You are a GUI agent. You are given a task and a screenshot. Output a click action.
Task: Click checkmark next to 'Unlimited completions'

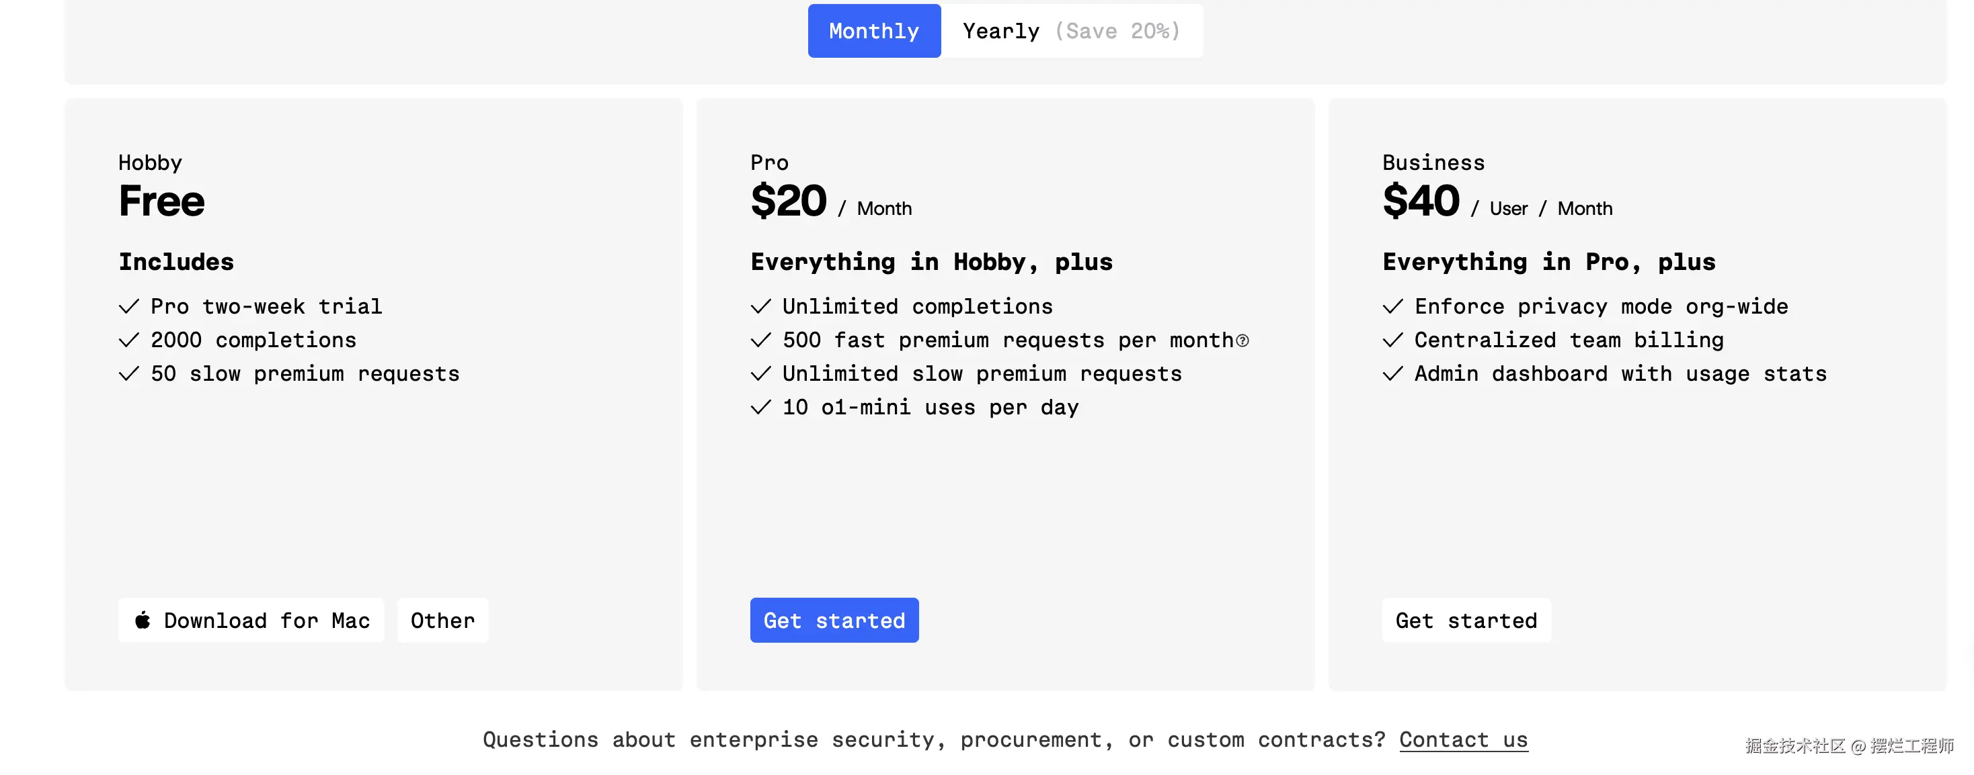pos(760,307)
